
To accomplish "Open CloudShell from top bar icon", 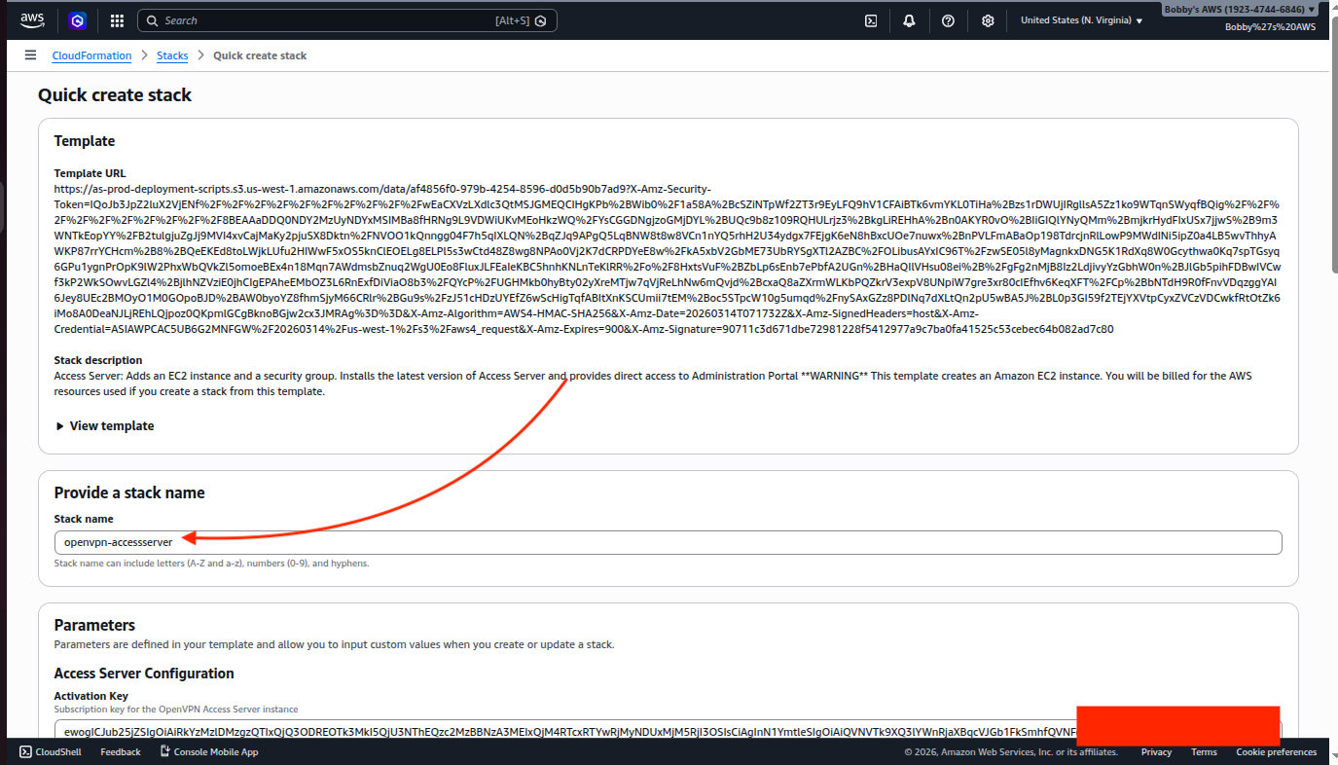I will (871, 20).
